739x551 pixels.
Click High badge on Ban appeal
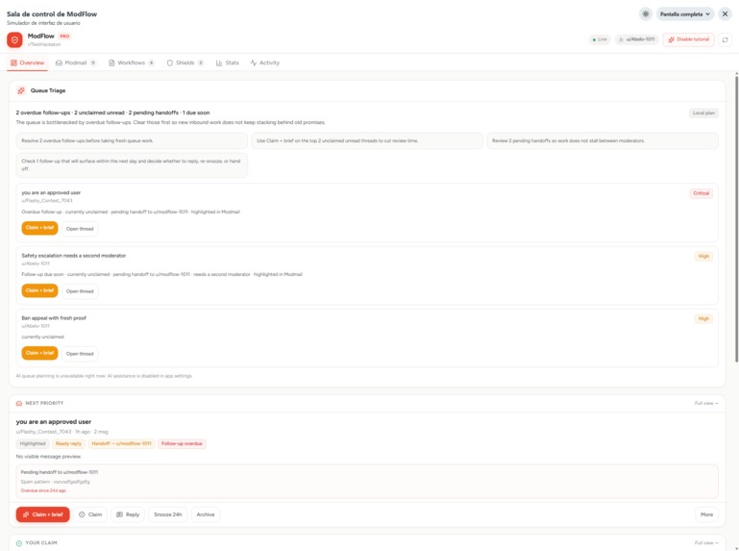click(703, 319)
